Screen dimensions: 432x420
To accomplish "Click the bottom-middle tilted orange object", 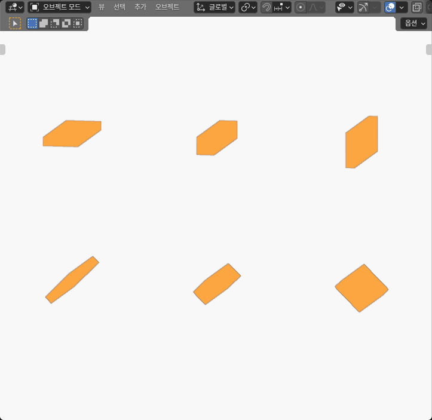I will click(x=217, y=284).
